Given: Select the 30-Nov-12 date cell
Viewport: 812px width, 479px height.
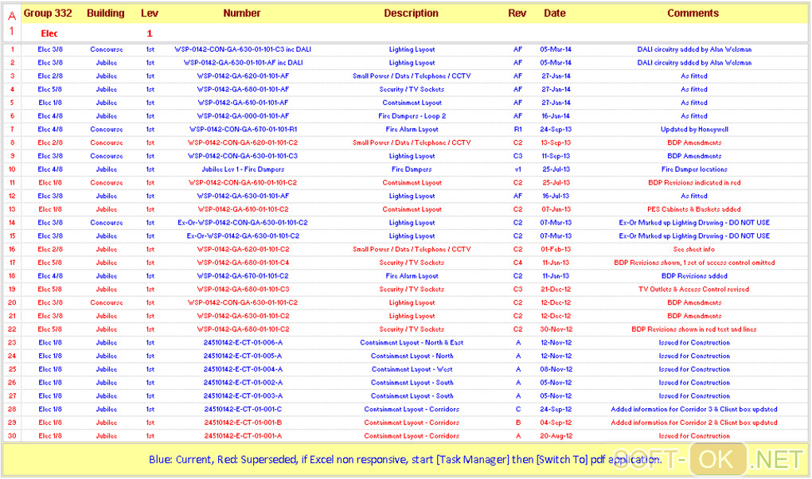Looking at the screenshot, I should 556,329.
